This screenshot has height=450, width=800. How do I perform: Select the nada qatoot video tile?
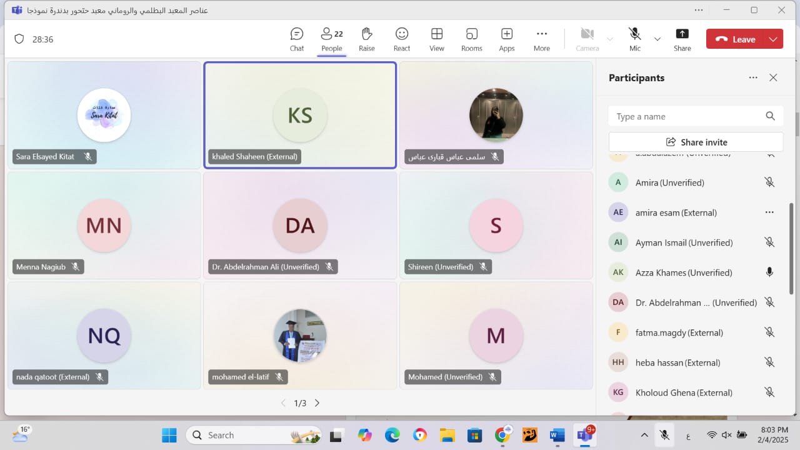click(x=104, y=336)
